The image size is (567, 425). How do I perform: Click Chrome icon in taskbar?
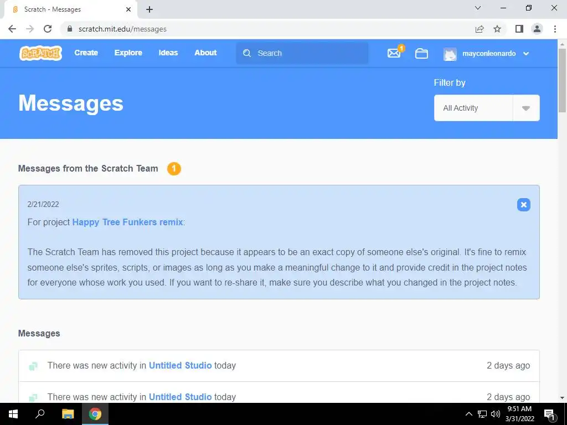[95, 414]
